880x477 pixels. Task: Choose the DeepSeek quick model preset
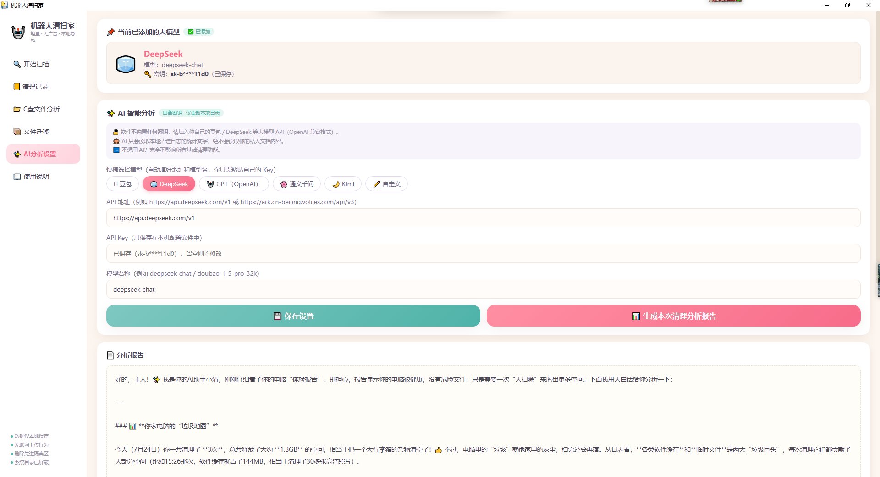169,184
